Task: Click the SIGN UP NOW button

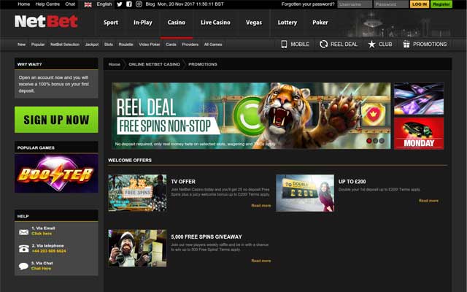Action: click(56, 120)
